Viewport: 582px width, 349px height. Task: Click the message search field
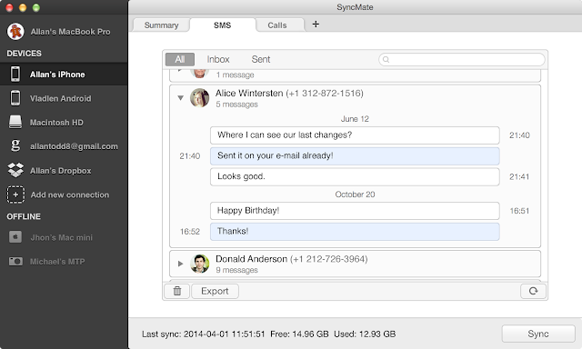[462, 59]
